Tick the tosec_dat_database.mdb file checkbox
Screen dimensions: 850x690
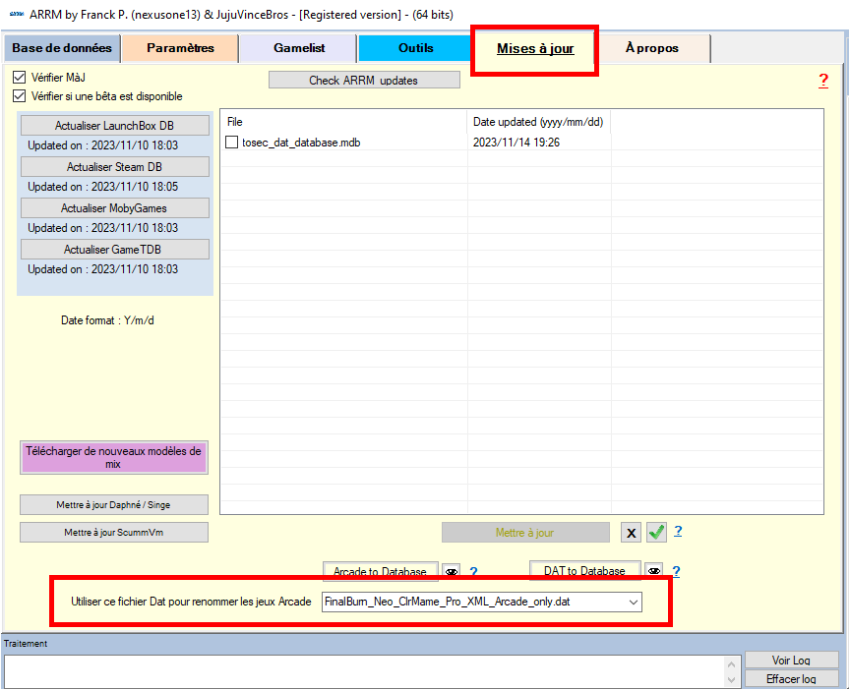(232, 143)
